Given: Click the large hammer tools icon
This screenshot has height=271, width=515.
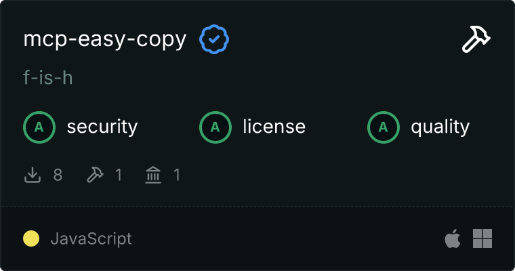Looking at the screenshot, I should pyautogui.click(x=476, y=39).
